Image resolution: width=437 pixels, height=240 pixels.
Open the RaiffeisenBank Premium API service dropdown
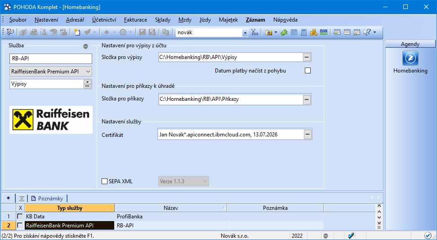pyautogui.click(x=88, y=72)
